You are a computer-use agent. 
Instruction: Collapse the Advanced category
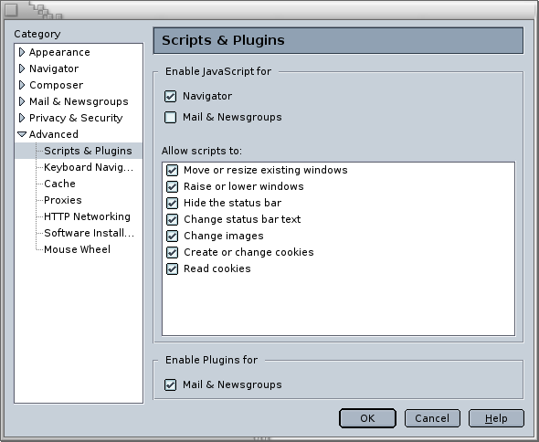tap(22, 134)
